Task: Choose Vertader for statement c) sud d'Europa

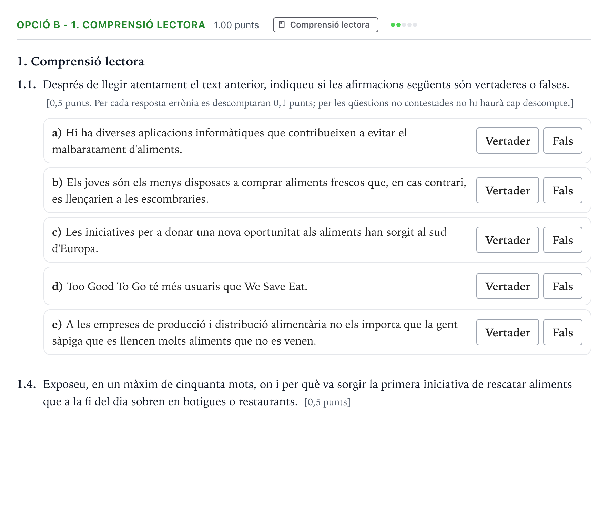Action: click(507, 240)
